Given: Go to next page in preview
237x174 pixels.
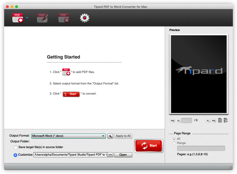Looking at the screenshot, I should [x=208, y=121].
